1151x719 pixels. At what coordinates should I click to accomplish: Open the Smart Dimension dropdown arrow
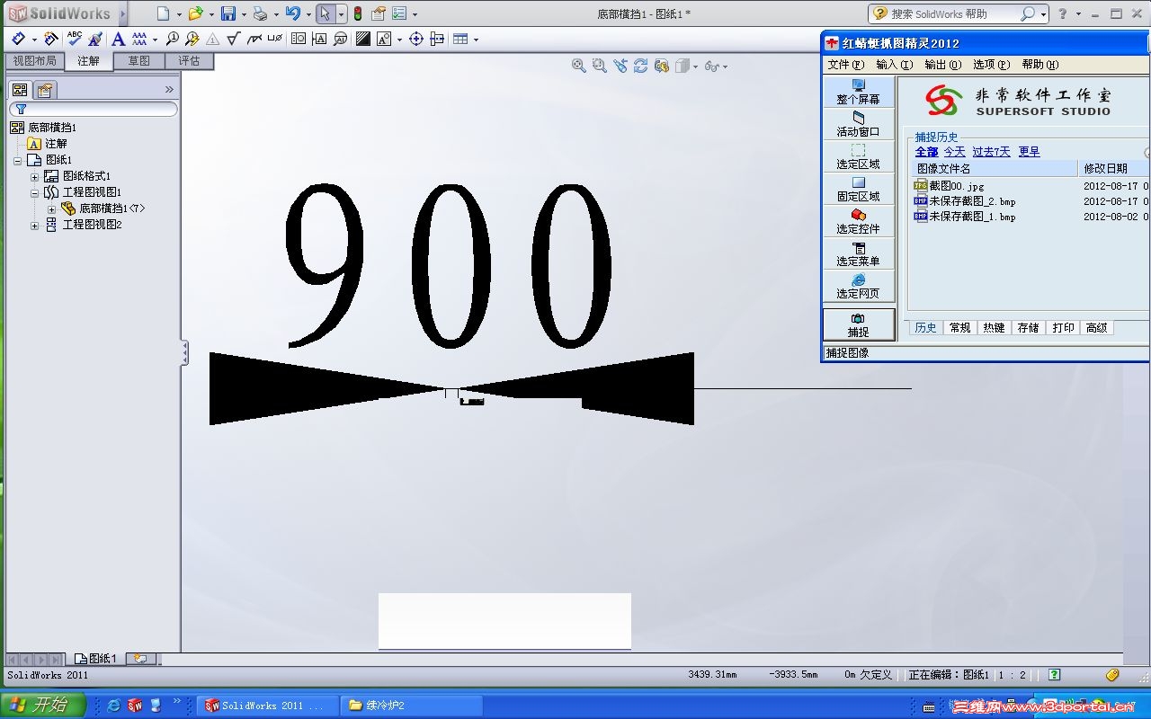(34, 40)
